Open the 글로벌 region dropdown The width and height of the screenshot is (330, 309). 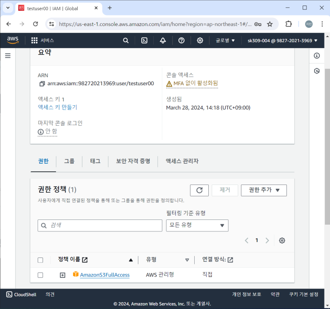coord(225,40)
